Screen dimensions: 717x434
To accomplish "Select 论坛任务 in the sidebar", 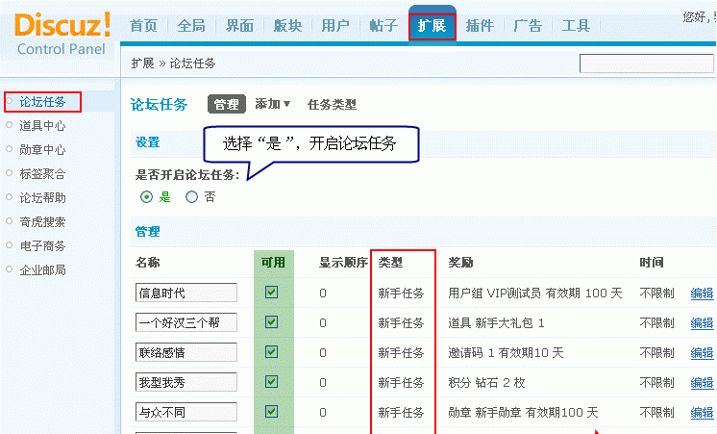I will pyautogui.click(x=42, y=102).
